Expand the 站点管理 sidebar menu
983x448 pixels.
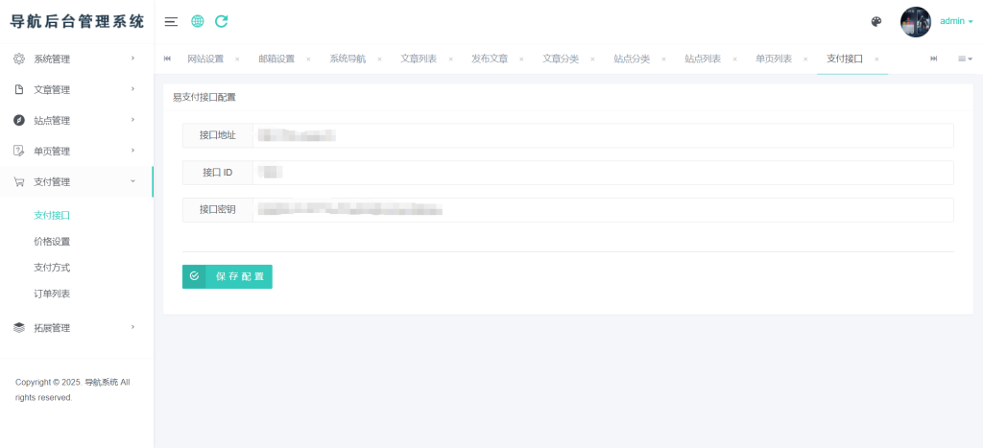pyautogui.click(x=76, y=120)
